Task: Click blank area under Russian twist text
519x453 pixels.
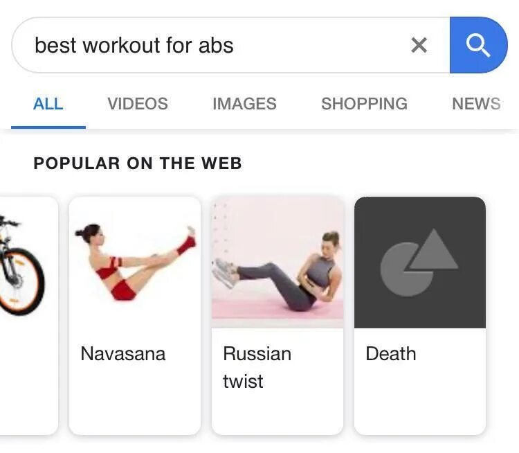Action: click(277, 413)
